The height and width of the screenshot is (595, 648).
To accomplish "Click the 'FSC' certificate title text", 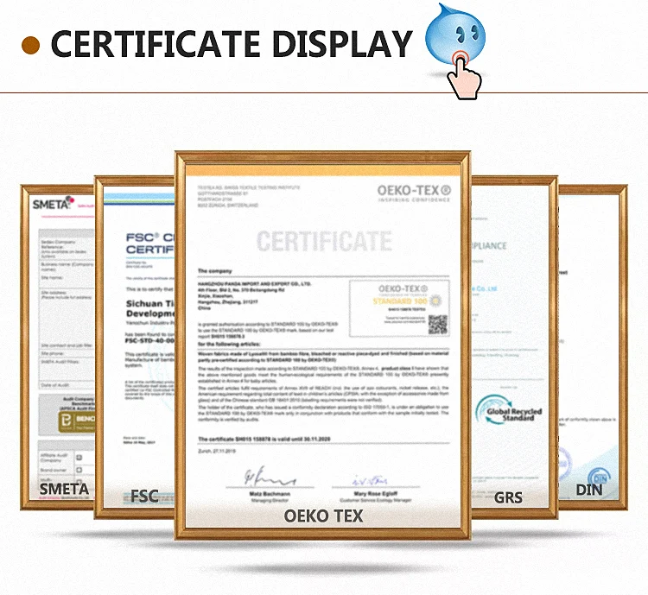I will click(x=150, y=244).
